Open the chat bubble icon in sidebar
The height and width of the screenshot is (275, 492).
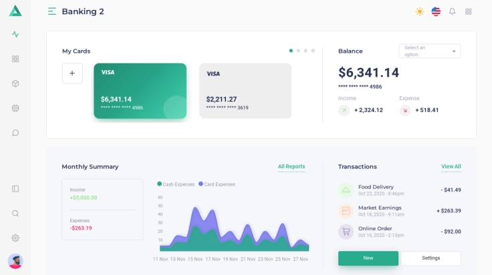point(15,133)
